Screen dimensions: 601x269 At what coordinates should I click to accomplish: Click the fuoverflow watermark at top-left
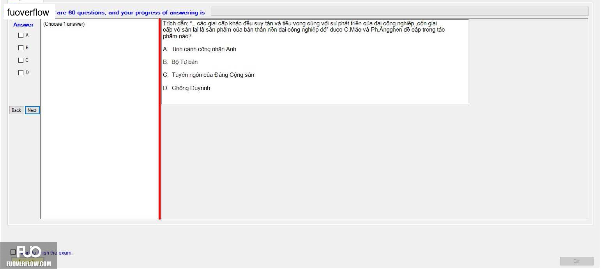coord(28,12)
